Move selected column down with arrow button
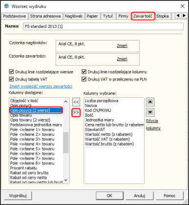Screen dimensions: 189x205 click(x=150, y=112)
